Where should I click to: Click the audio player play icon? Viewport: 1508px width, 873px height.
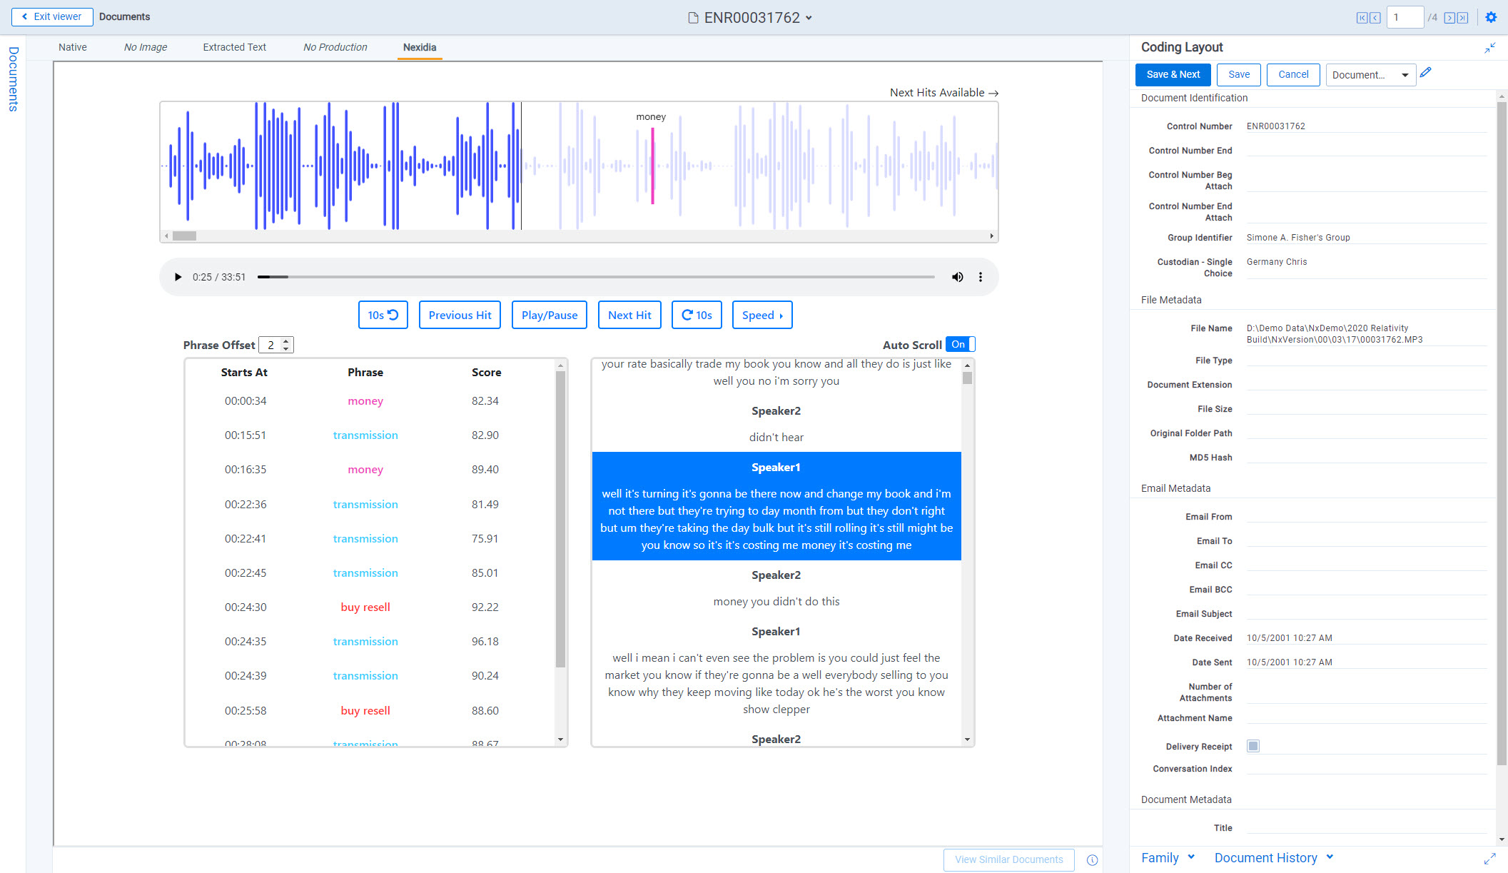click(x=178, y=277)
